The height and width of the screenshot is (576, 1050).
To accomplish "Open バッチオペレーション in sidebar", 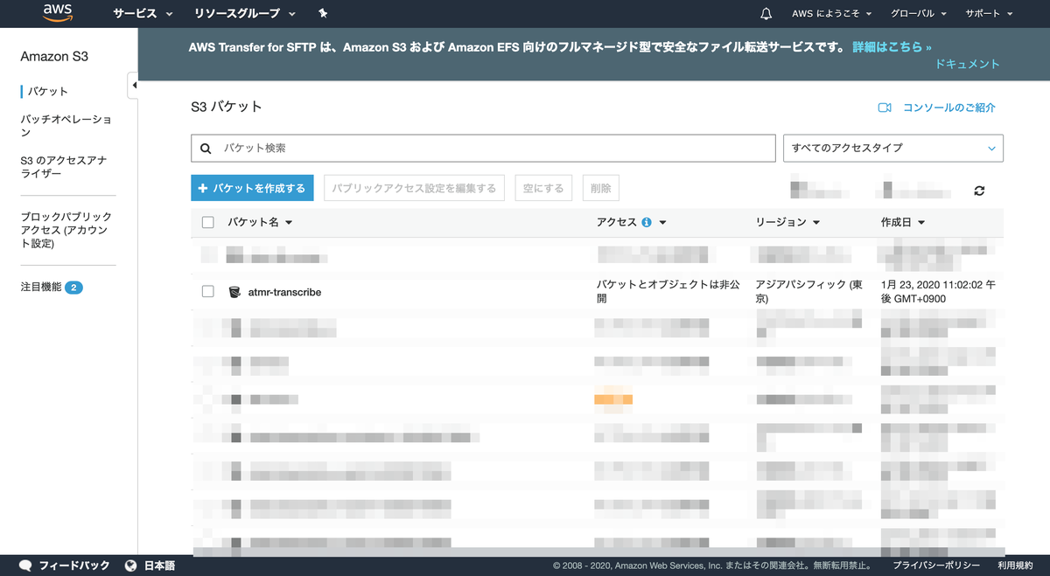I will (66, 126).
